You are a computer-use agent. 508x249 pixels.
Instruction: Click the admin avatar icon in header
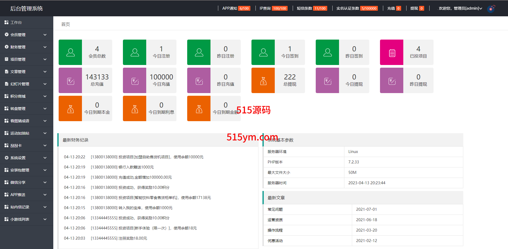[x=491, y=9]
